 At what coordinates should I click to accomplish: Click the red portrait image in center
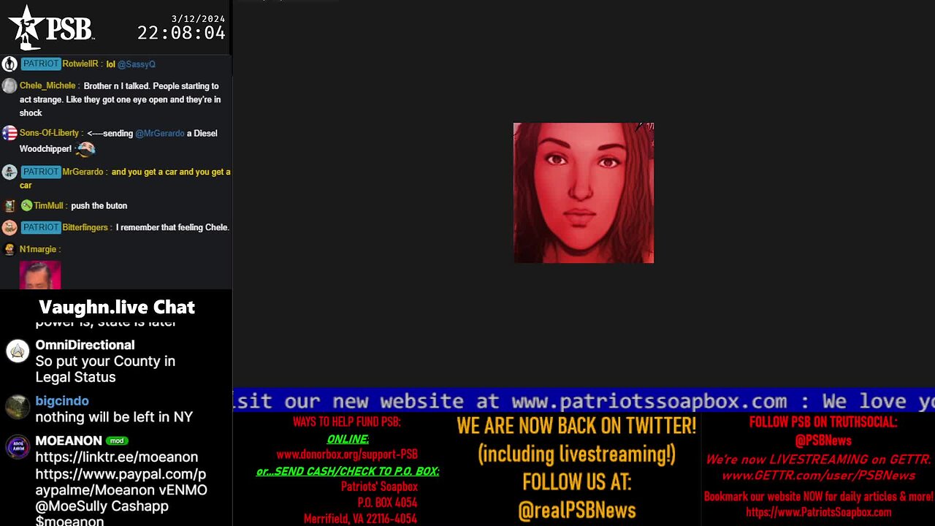coord(584,193)
